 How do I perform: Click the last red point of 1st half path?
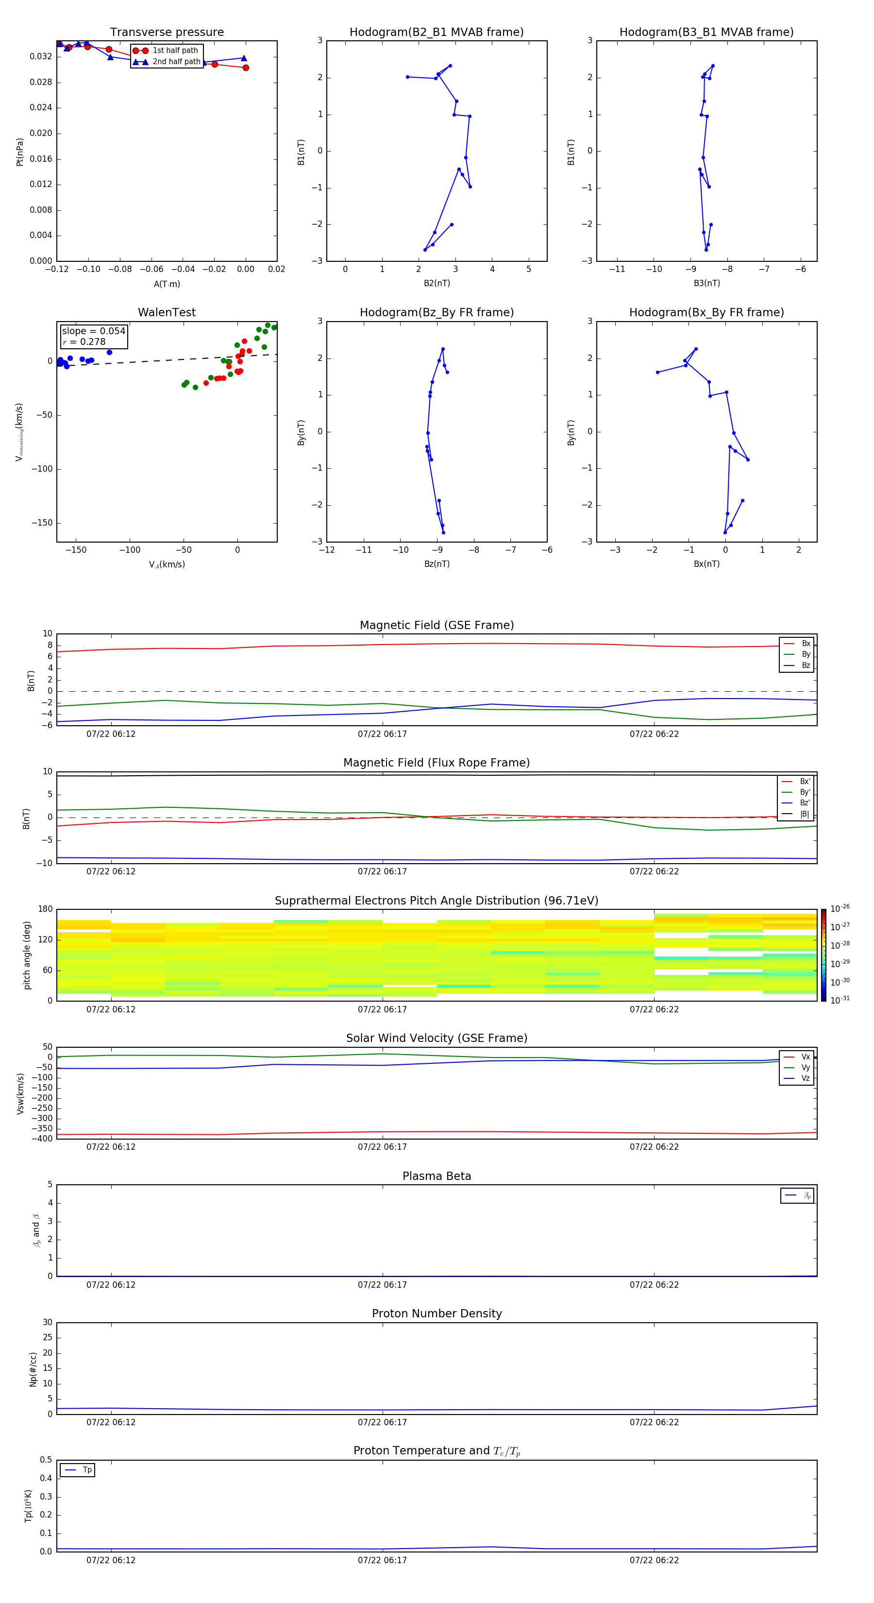246,68
